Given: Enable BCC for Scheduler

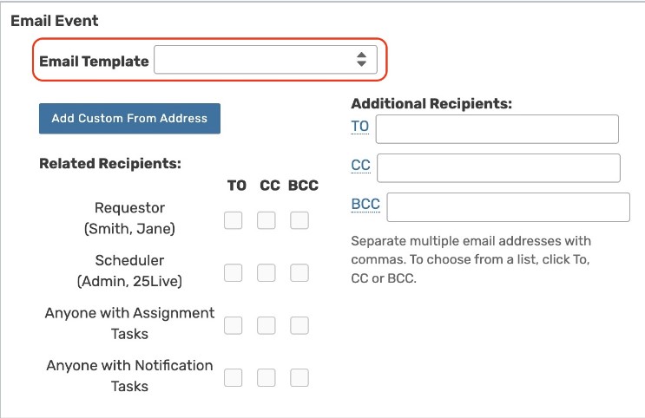Looking at the screenshot, I should (299, 273).
